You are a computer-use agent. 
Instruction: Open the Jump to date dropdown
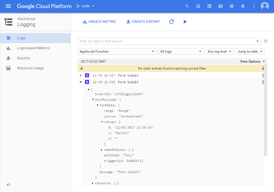[x=250, y=51]
